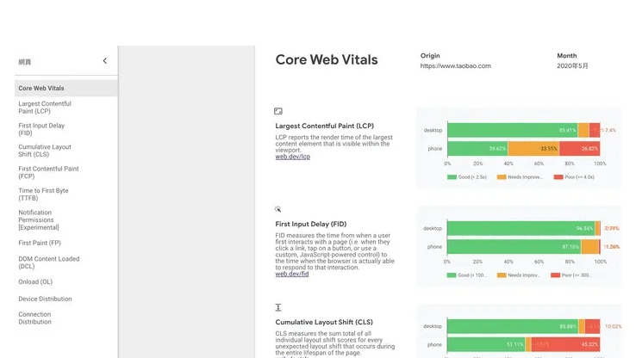
Task: Open the Core Web Vitals page in sidebar
Action: [x=66, y=89]
